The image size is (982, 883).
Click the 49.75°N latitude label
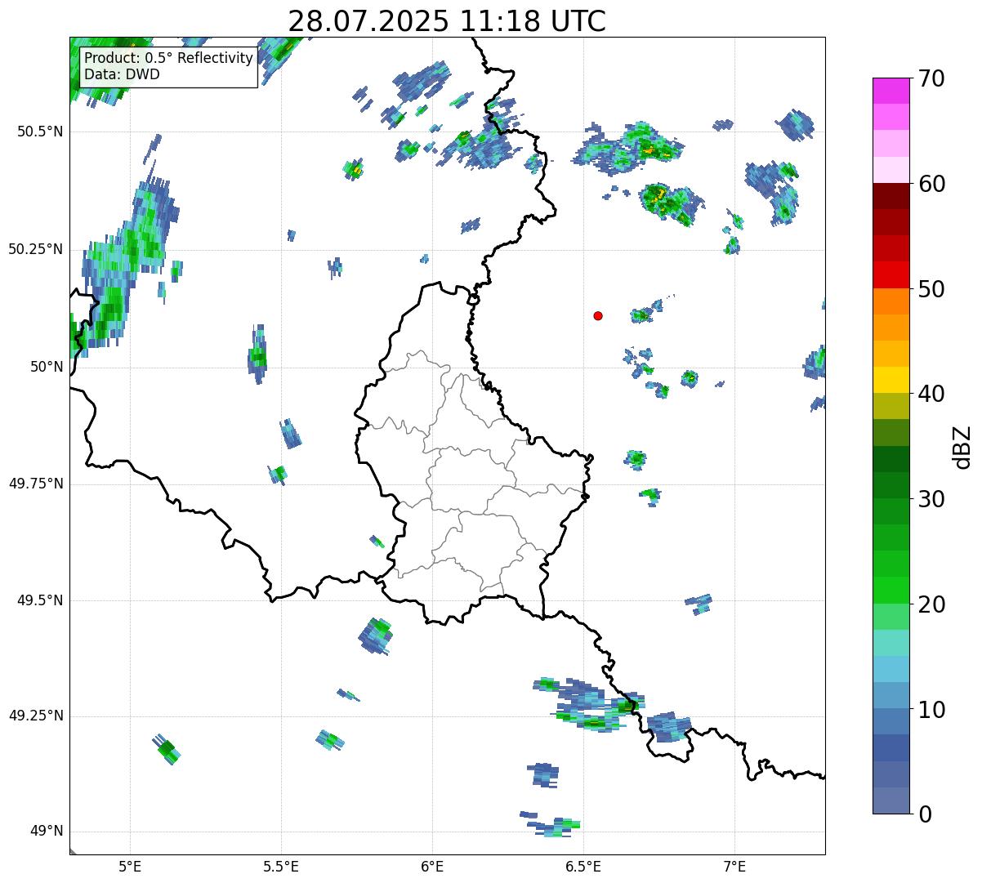tap(36, 484)
